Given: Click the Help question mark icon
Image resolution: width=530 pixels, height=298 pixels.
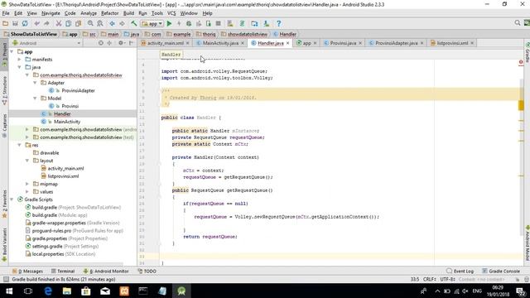Looking at the screenshot, I should coord(278,23).
